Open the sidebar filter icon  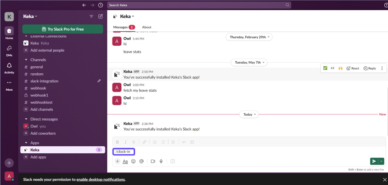pos(91,16)
